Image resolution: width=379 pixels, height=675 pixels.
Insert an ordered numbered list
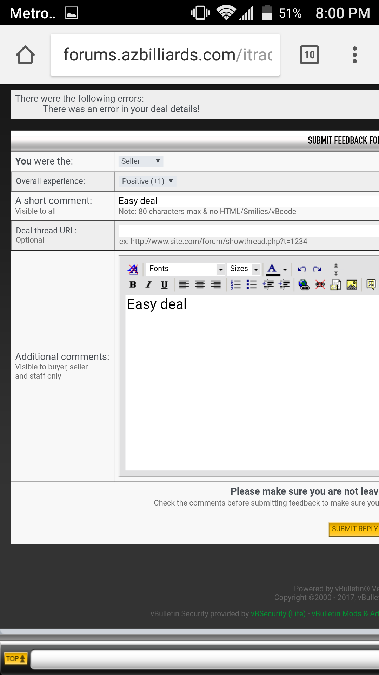[x=235, y=284]
